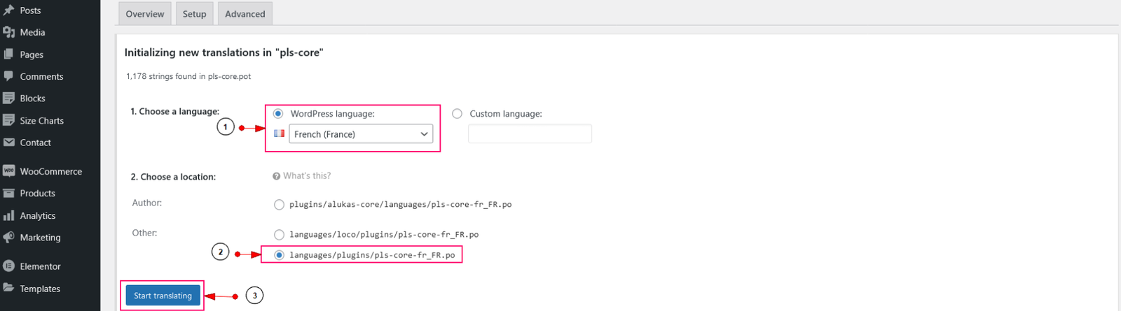Click the Start translating button
This screenshot has height=311, width=1121.
click(x=163, y=296)
